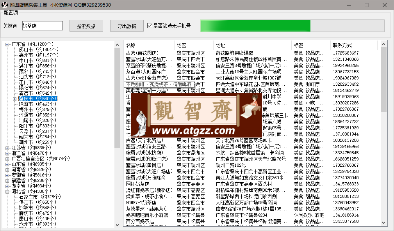The image size is (394, 231).
Task: Expand the 江苏省 tree node
Action: pyautogui.click(x=7, y=148)
